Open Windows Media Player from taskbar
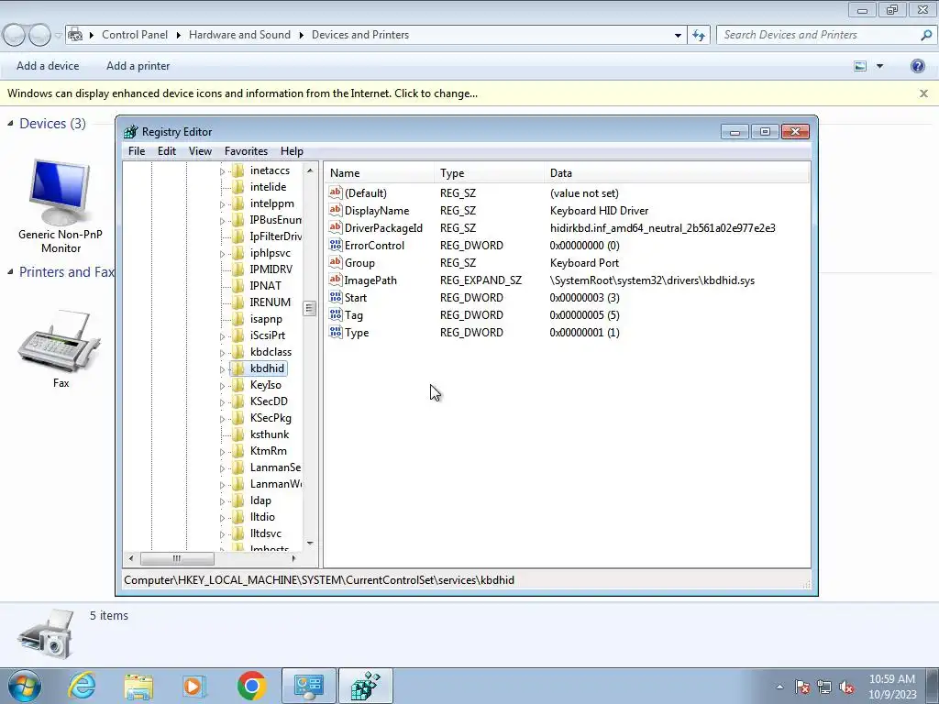939x704 pixels. point(194,686)
